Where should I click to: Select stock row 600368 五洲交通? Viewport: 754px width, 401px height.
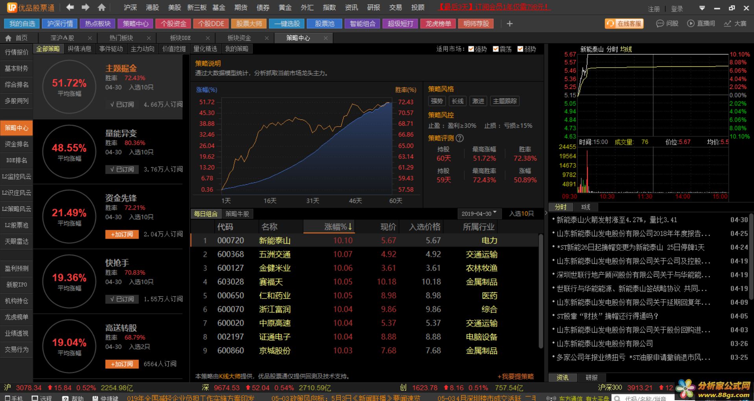pyautogui.click(x=364, y=254)
